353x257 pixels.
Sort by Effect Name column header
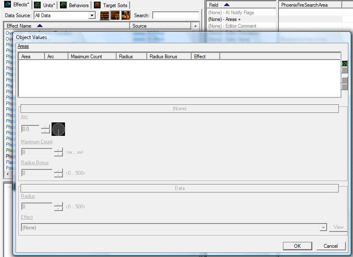[67, 26]
